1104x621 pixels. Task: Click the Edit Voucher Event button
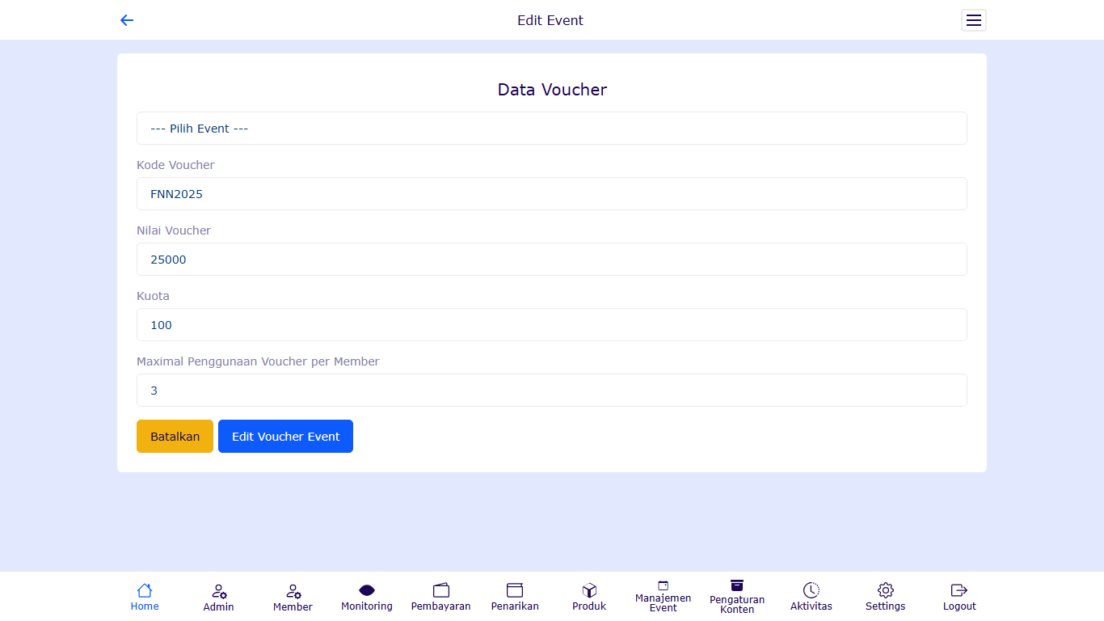(285, 437)
